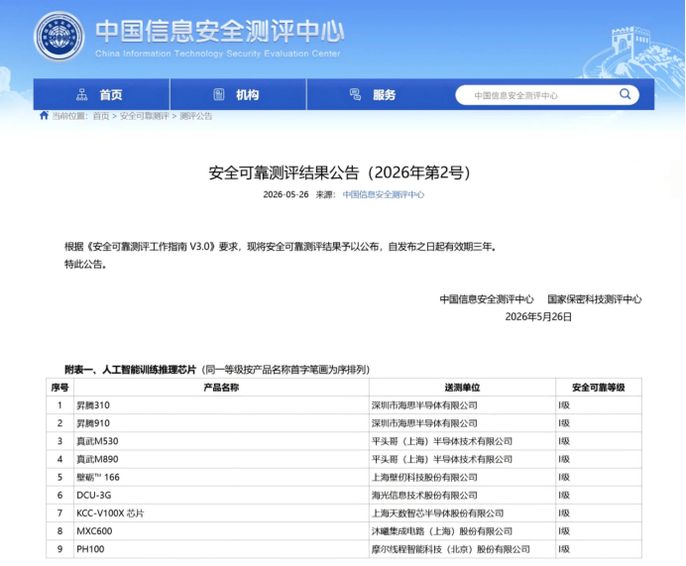Select the 真武M530 product cell
The image size is (686, 566).
(x=221, y=441)
